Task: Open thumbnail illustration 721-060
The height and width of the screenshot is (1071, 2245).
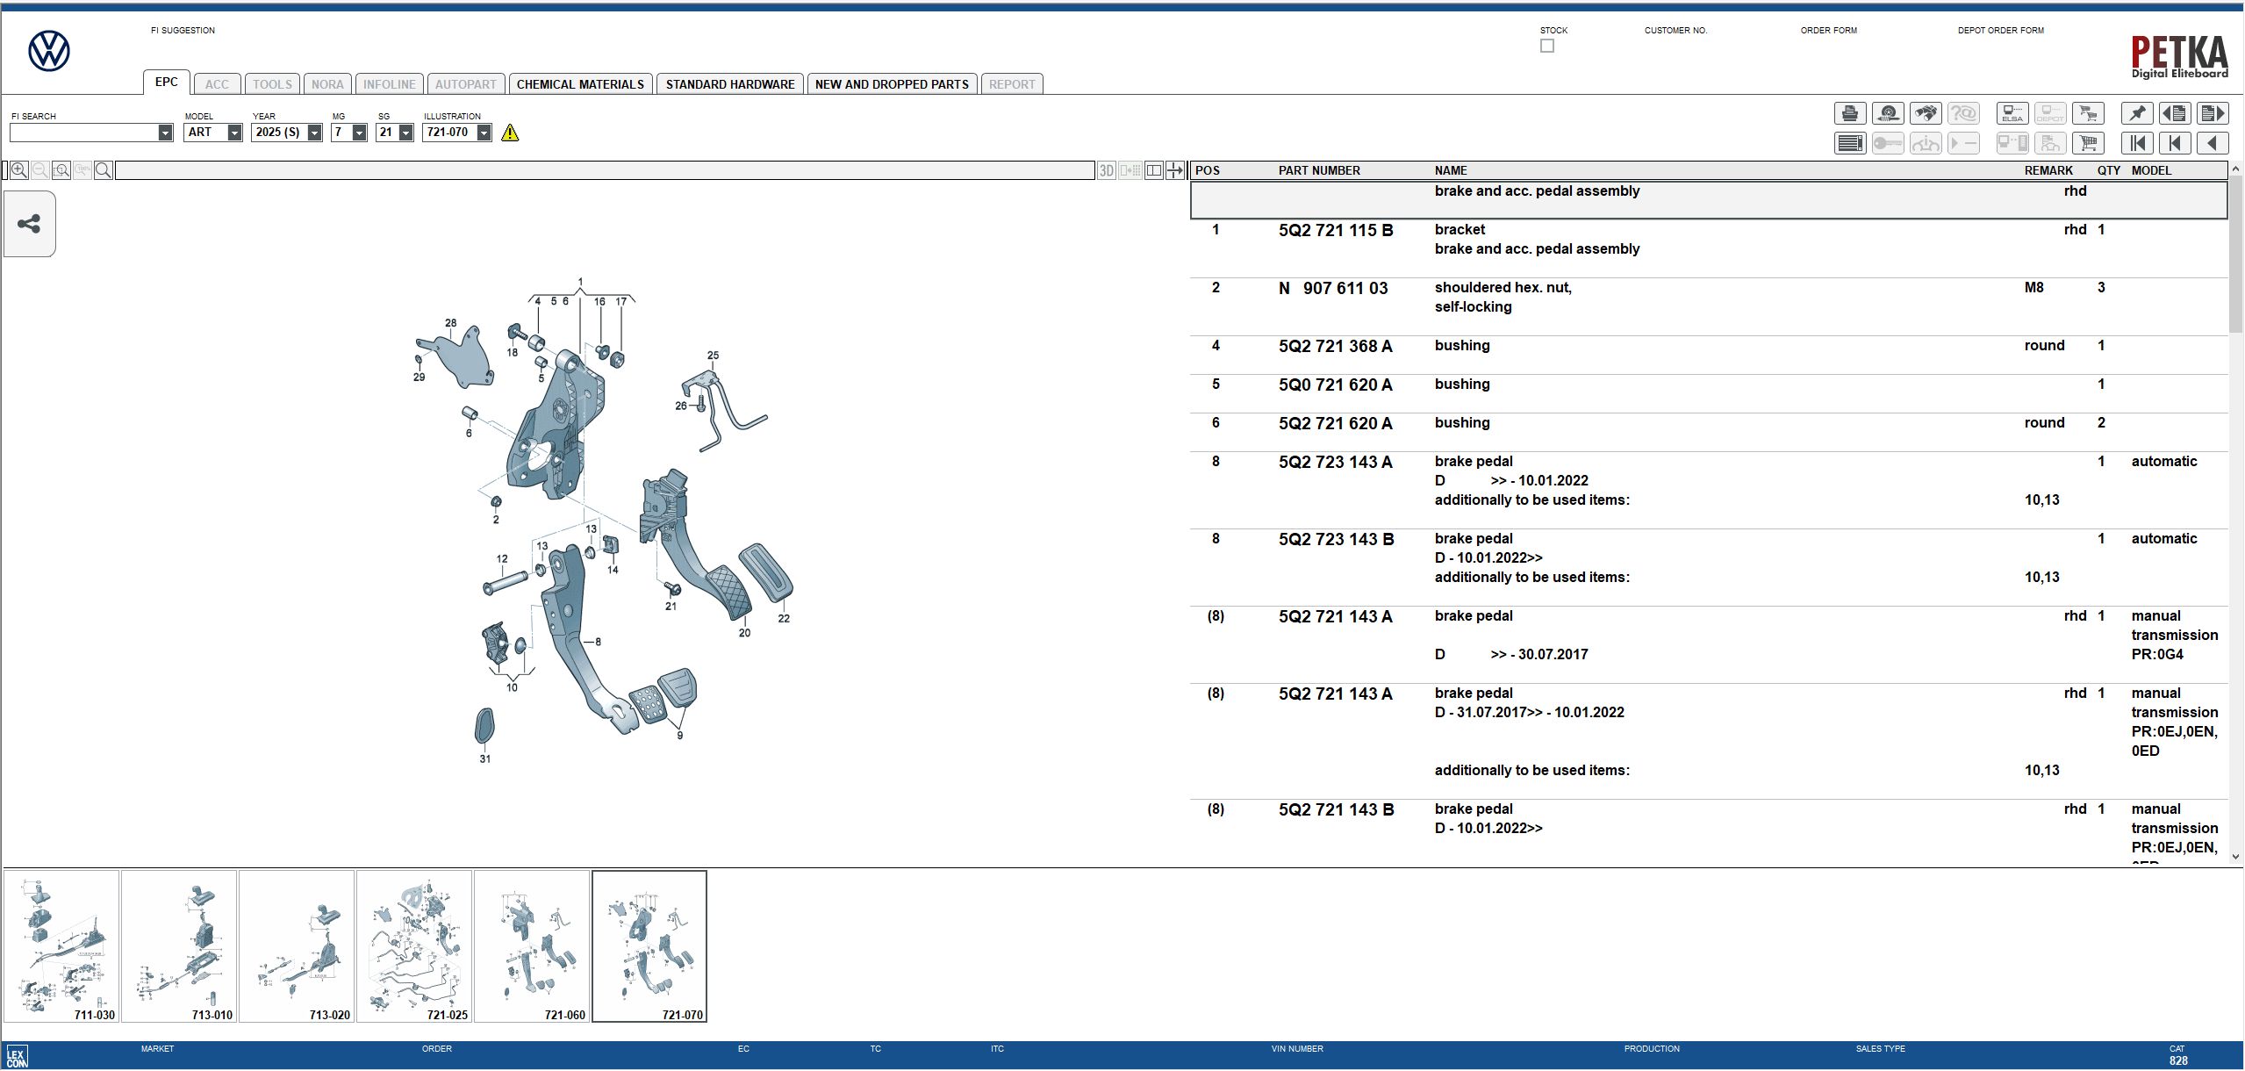Action: (x=532, y=946)
